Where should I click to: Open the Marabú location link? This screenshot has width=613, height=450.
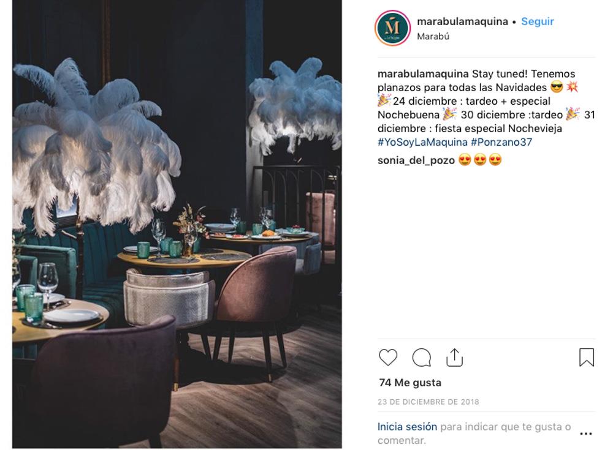[x=433, y=36]
